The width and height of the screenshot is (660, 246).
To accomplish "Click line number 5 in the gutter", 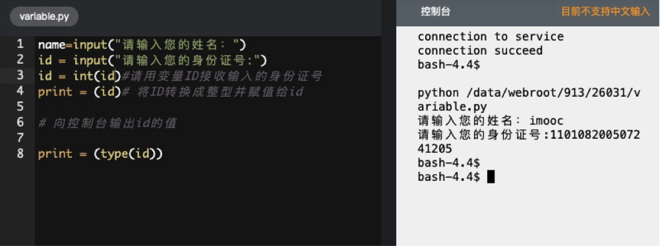I will (20, 107).
